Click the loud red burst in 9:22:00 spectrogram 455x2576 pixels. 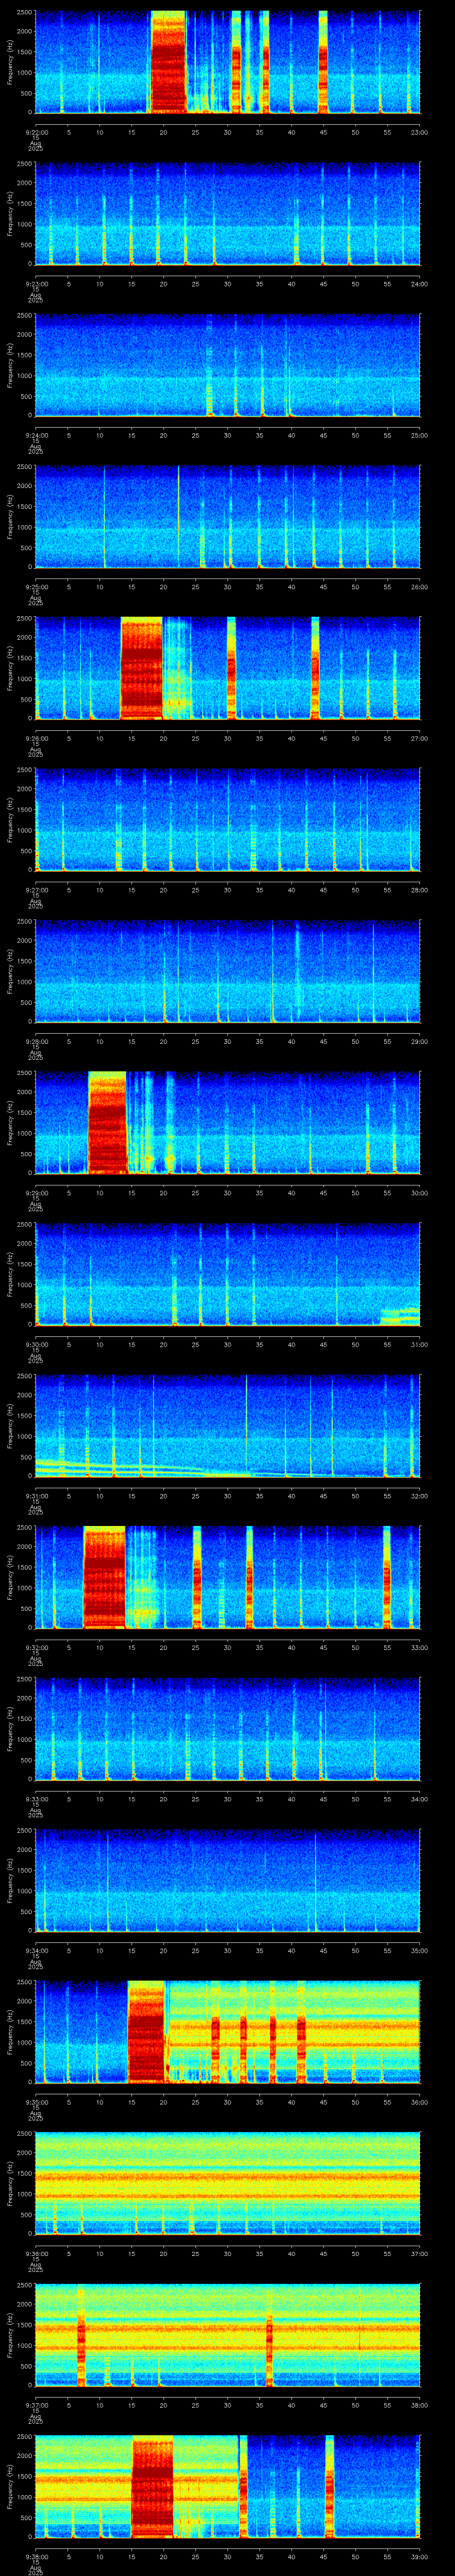(x=168, y=62)
